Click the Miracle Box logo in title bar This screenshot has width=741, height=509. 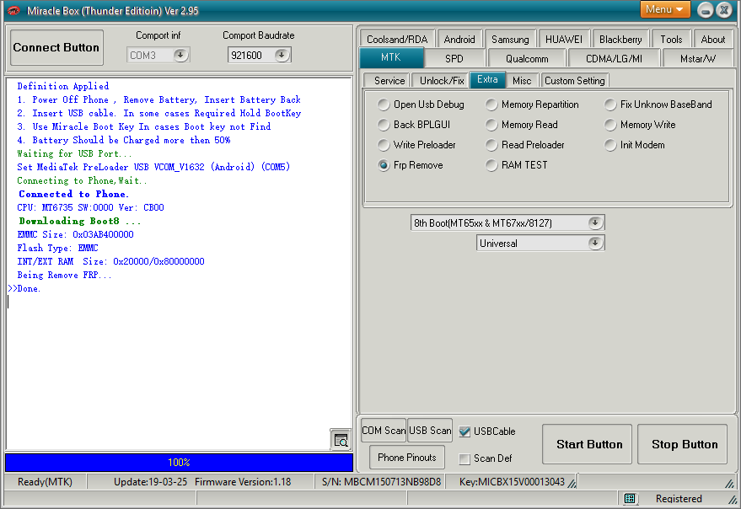click(x=13, y=10)
